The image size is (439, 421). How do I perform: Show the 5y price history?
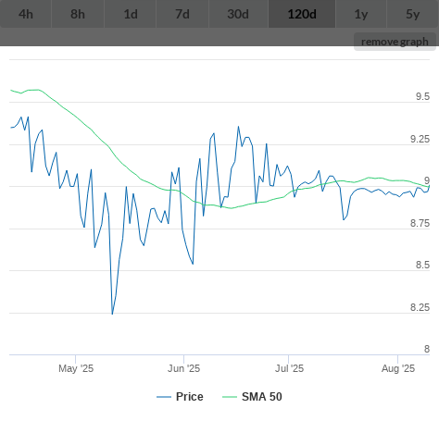(x=413, y=14)
